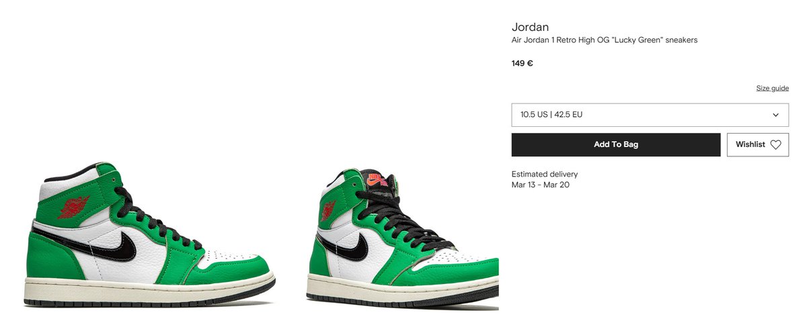Save the item using the Wishlist button
The image size is (807, 333).
click(x=758, y=144)
